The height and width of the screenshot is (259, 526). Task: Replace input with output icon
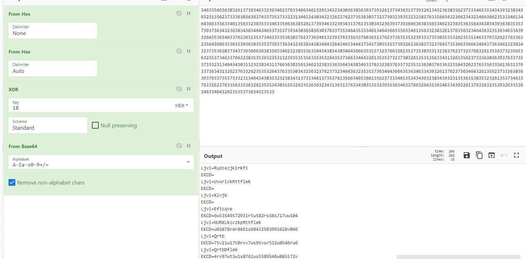(x=491, y=156)
